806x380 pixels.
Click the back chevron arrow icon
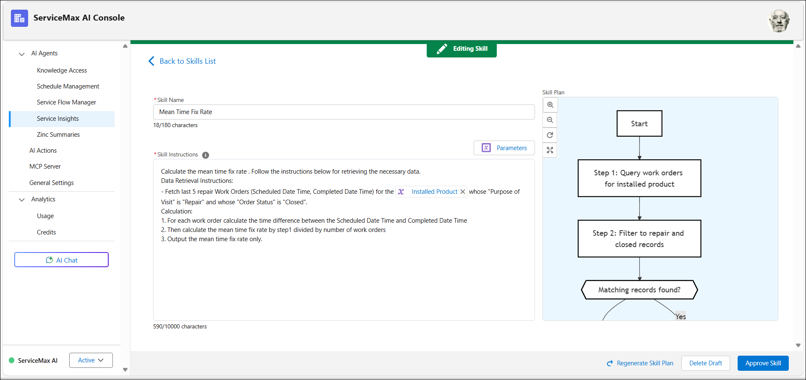tap(151, 61)
